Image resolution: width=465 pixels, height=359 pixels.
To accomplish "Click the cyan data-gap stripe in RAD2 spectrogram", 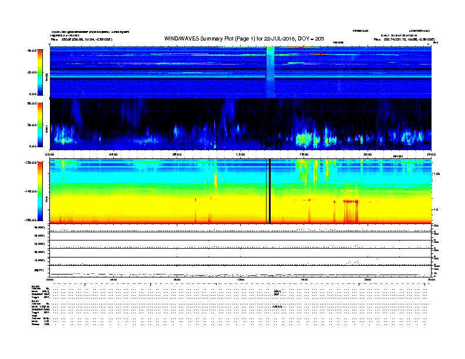I will pyautogui.click(x=270, y=72).
